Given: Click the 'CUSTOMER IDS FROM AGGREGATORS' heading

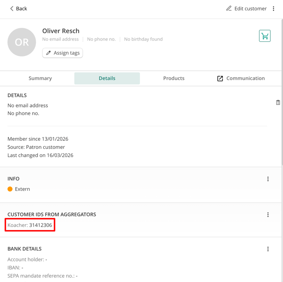Looking at the screenshot, I should [x=52, y=215].
